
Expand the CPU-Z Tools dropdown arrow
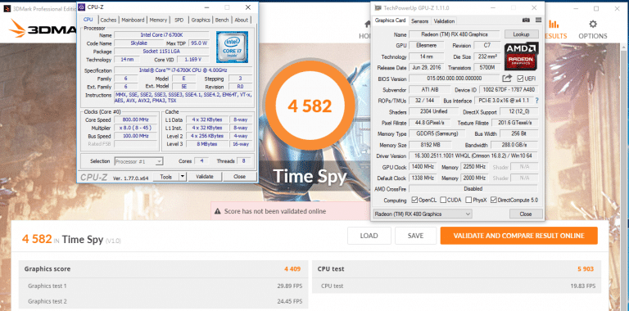(x=183, y=176)
